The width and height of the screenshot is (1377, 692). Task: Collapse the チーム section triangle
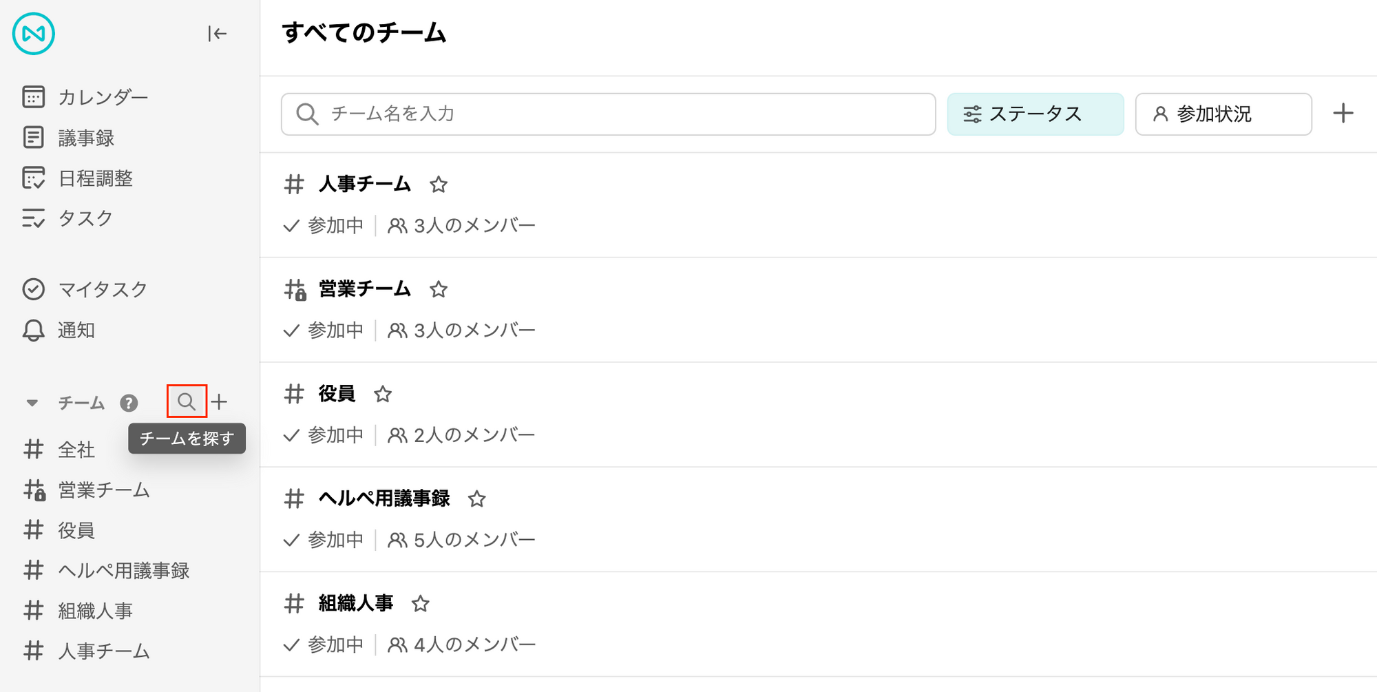[32, 403]
